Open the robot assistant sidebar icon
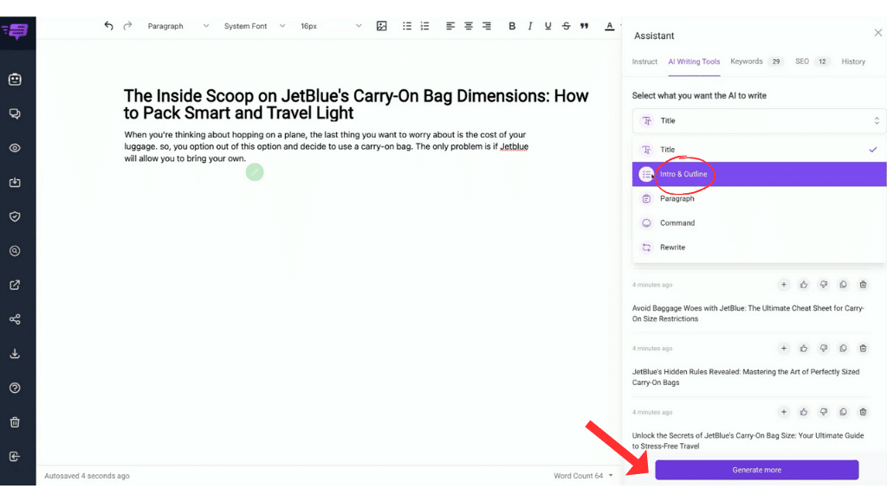The height and width of the screenshot is (501, 887). click(x=16, y=80)
